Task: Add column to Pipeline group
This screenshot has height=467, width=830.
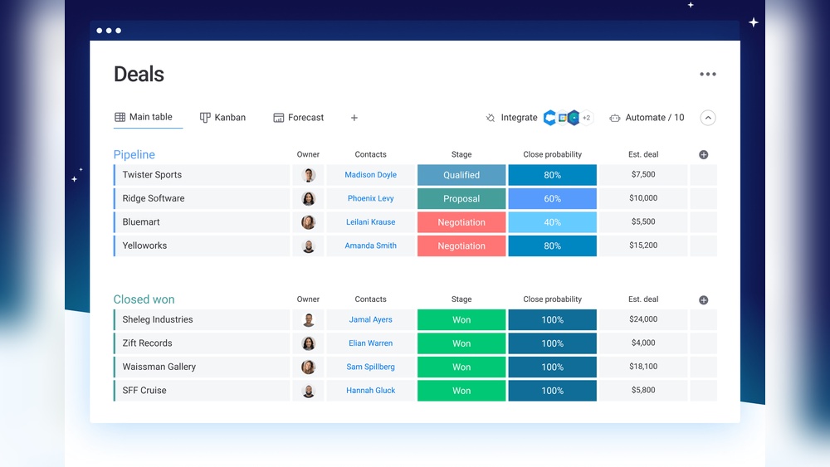Action: tap(704, 154)
